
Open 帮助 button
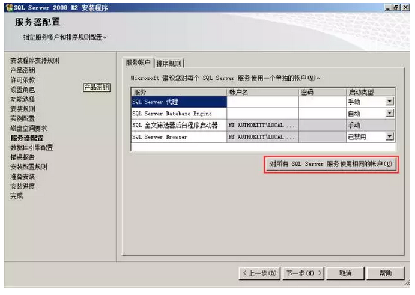pyautogui.click(x=386, y=273)
